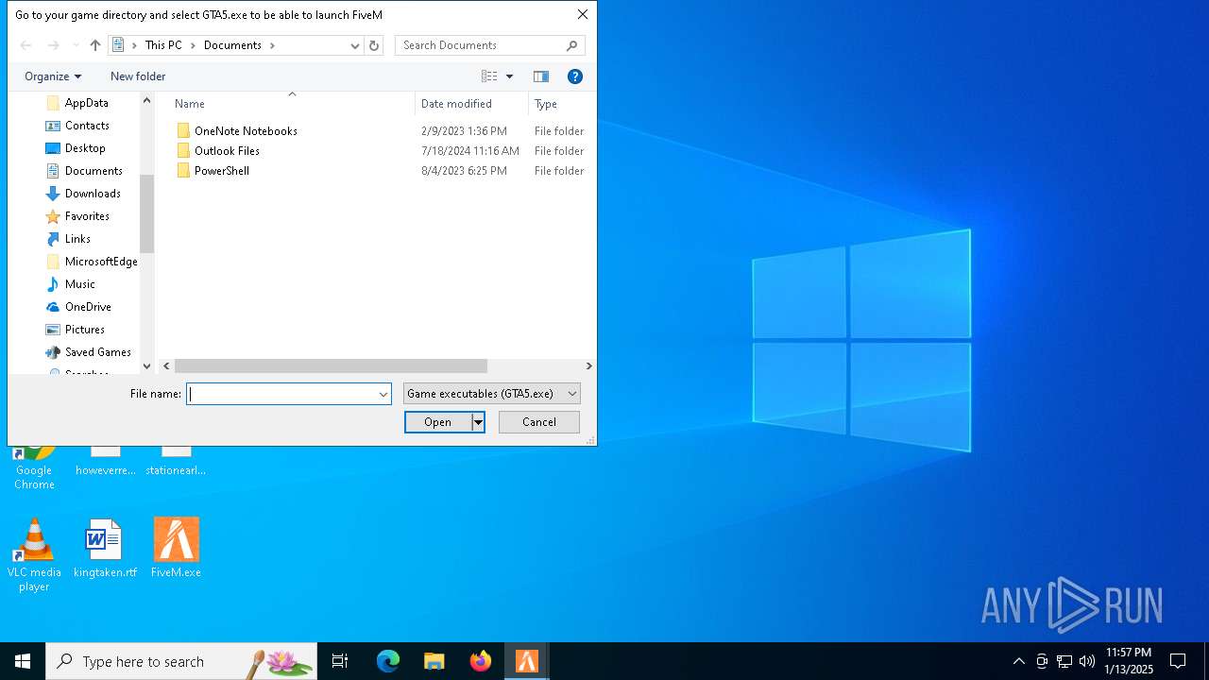Select Documents in the navigation pane
The image size is (1209, 680).
click(x=94, y=171)
